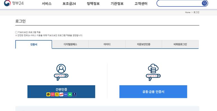217x111 pixels.
Task: Click the Home breadcrumb link
Action: coord(188,12)
